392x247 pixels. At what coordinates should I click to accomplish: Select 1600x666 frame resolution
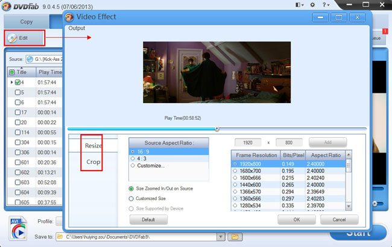(x=288, y=178)
